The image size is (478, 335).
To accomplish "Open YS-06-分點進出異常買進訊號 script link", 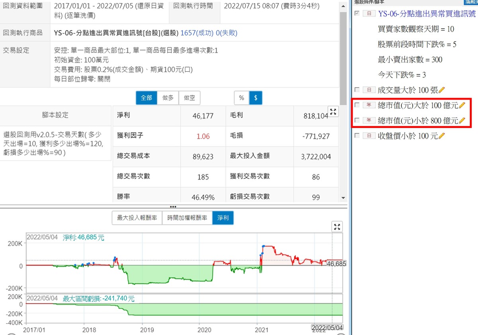I will 427,14.
